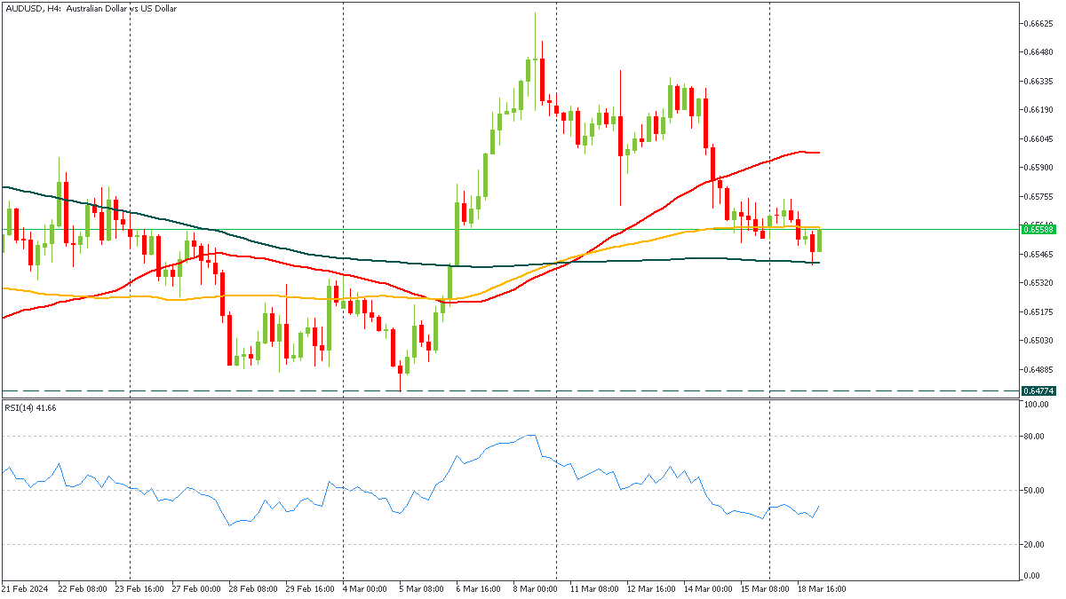This screenshot has height=599, width=1066.
Task: Click the last green candle on the chart
Action: 820,240
